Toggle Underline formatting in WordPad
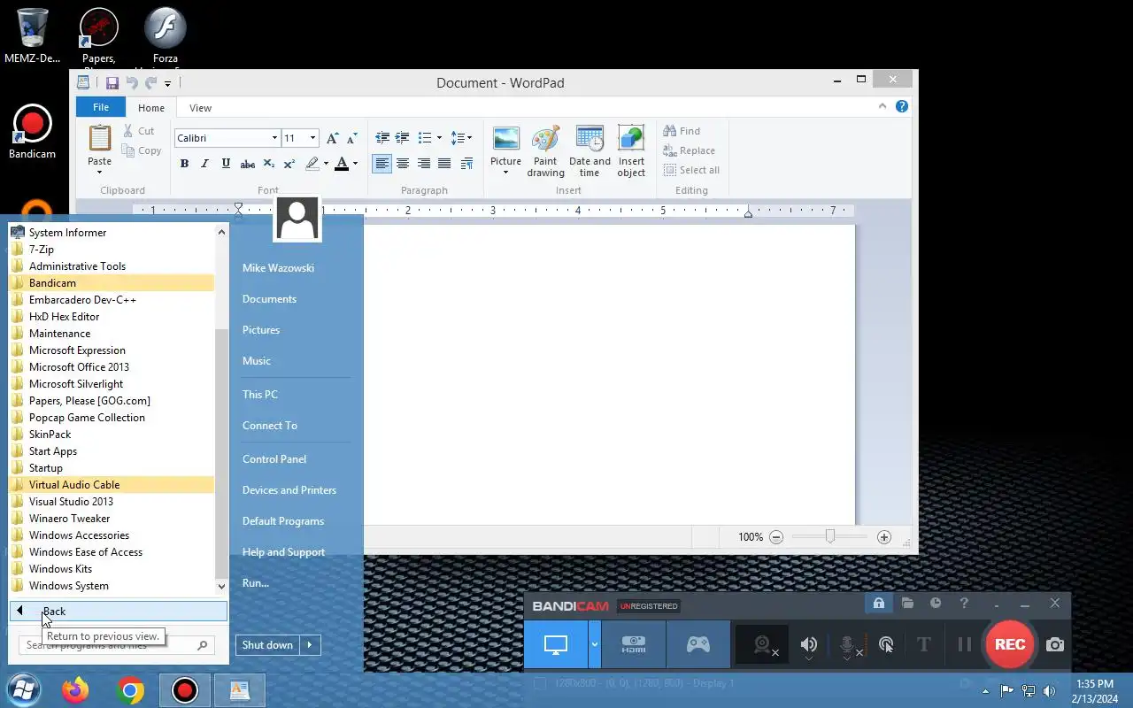1133x708 pixels. [226, 164]
